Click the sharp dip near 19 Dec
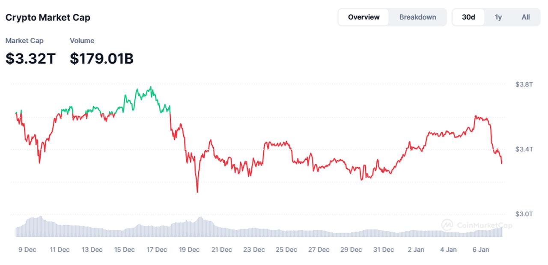This screenshot has width=548, height=265. pos(197,192)
